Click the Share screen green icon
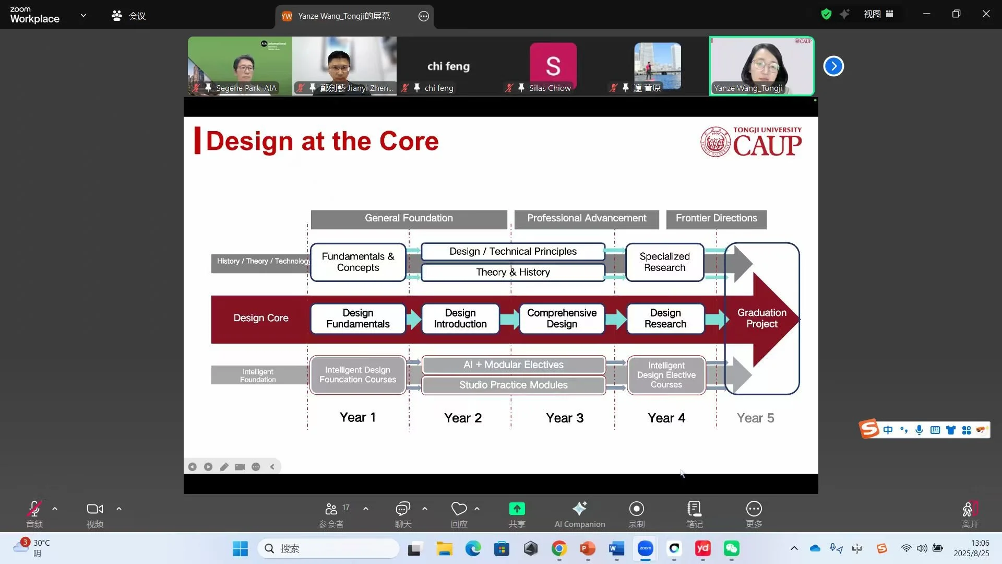Image resolution: width=1002 pixels, height=564 pixels. (517, 509)
